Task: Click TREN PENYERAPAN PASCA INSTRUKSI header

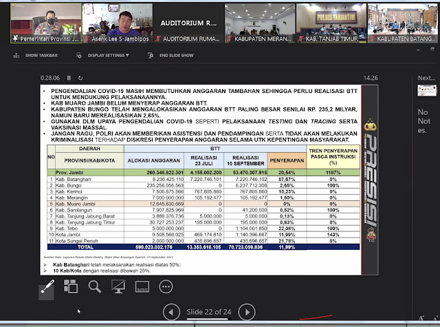Action: pos(333,157)
